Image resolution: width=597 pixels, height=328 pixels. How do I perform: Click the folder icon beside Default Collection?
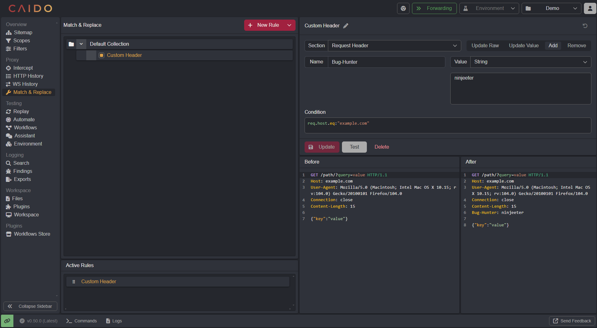tap(71, 44)
